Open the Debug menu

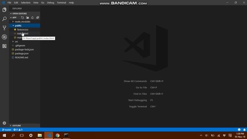pyautogui.click(x=51, y=3)
